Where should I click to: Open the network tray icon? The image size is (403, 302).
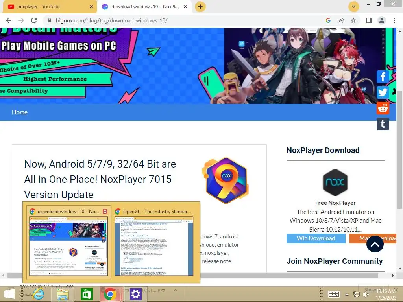click(x=356, y=295)
